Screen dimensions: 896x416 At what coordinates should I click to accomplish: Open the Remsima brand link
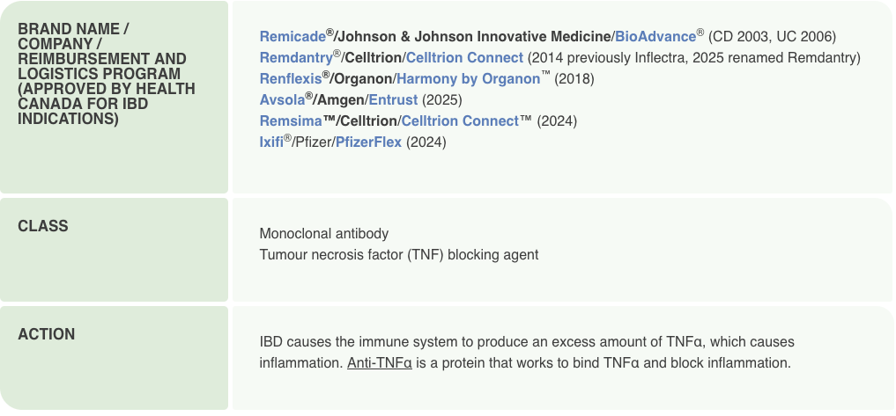[291, 121]
